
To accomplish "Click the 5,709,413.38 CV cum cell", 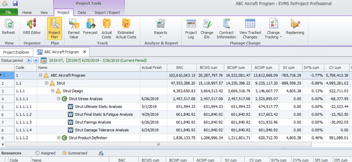I will point(336,76).
